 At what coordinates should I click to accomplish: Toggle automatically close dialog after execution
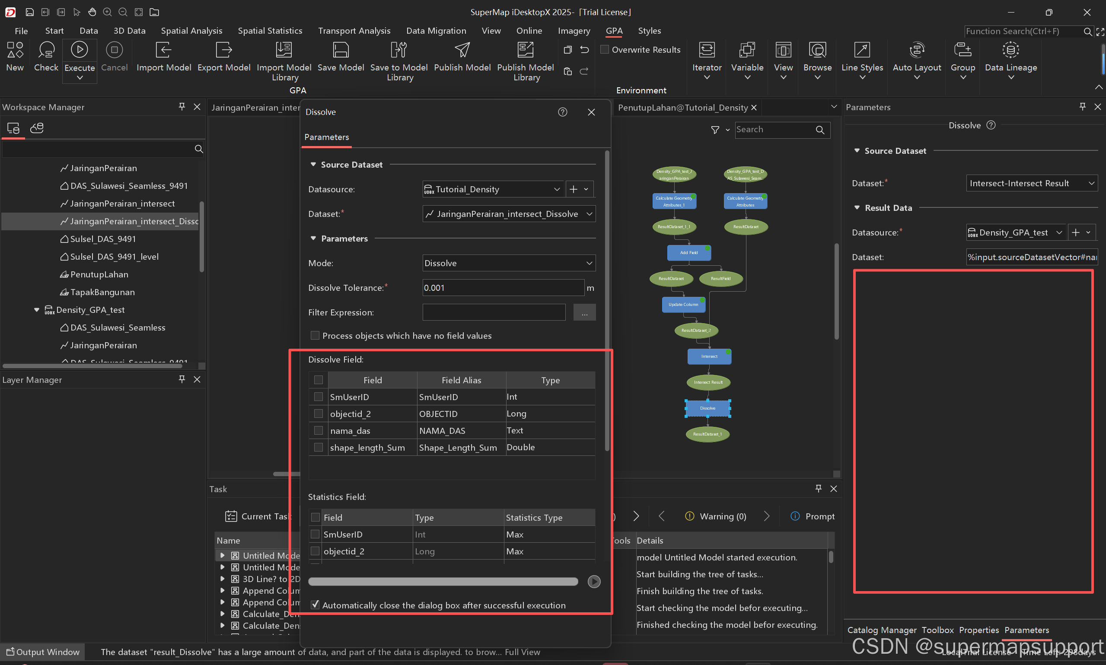[x=315, y=605]
